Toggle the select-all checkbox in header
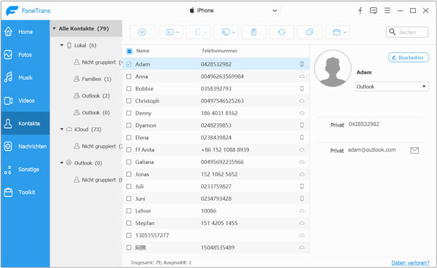The width and height of the screenshot is (437, 268). click(x=129, y=51)
